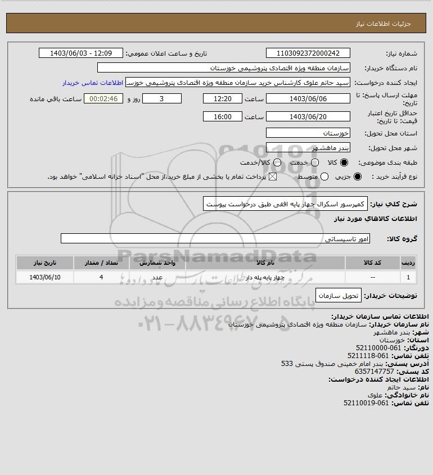This screenshot has width=433, height=475.
Task: Click the price validity date 1403/06/20
Action: 308,116
